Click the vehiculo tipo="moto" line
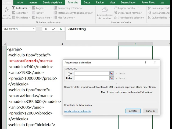The width and height of the screenshot is (172, 129). (x=29, y=90)
